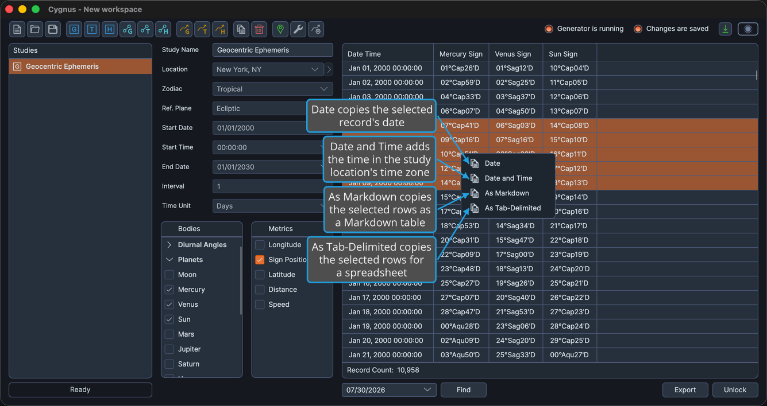Click the Study Name input field

(273, 50)
